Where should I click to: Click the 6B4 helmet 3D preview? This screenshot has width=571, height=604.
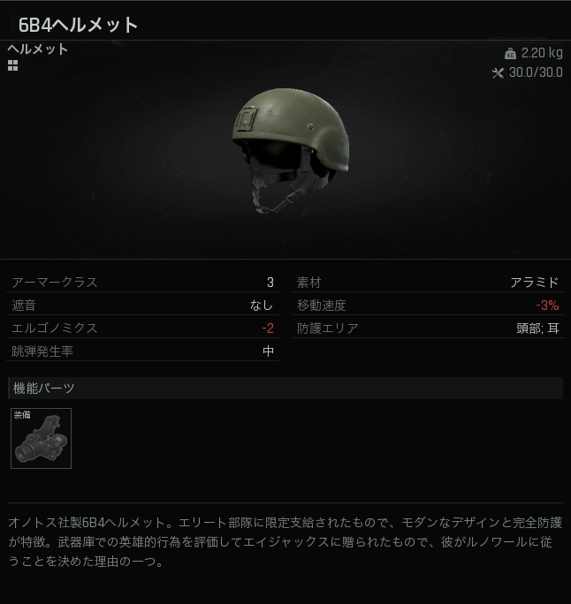[x=291, y=150]
